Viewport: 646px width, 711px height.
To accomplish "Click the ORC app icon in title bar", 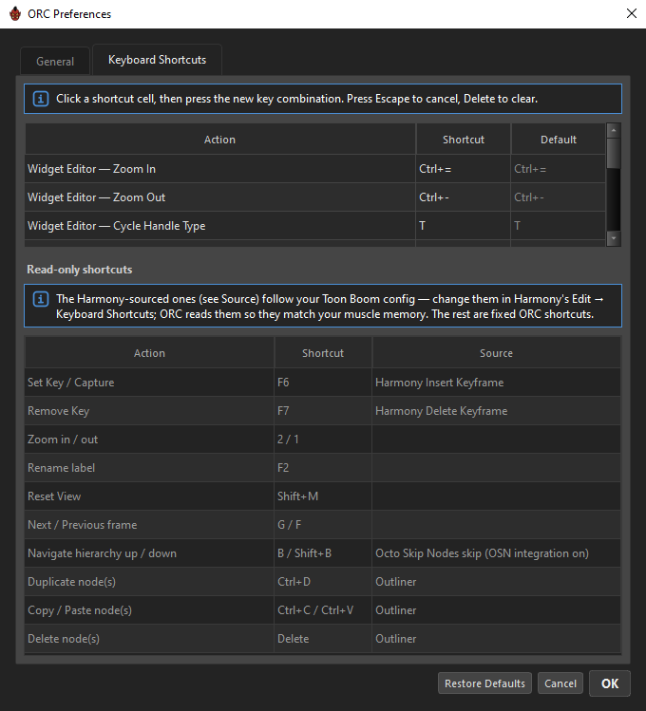I will 15,14.
